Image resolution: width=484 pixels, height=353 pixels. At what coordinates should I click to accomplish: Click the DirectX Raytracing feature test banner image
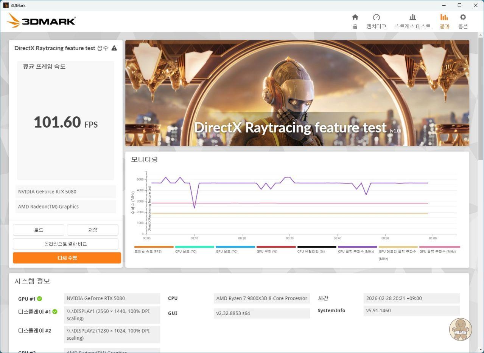[297, 93]
